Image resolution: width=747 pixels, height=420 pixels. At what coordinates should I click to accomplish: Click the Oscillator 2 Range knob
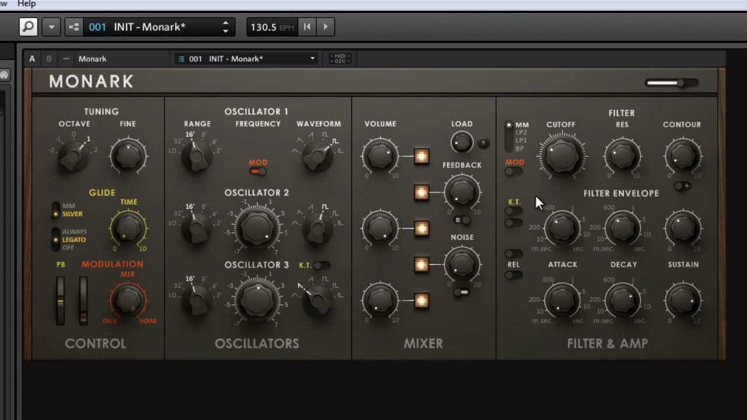[197, 228]
